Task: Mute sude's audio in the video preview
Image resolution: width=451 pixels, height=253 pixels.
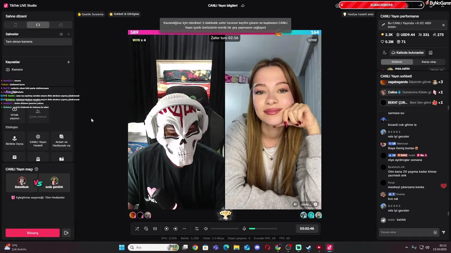Action: click(x=295, y=204)
